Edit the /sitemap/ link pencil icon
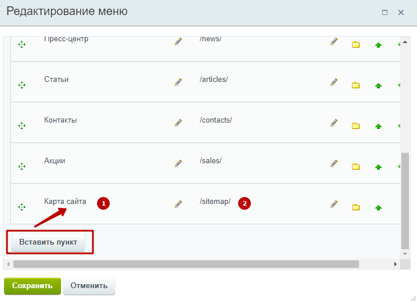This screenshot has width=417, height=301. tap(334, 204)
